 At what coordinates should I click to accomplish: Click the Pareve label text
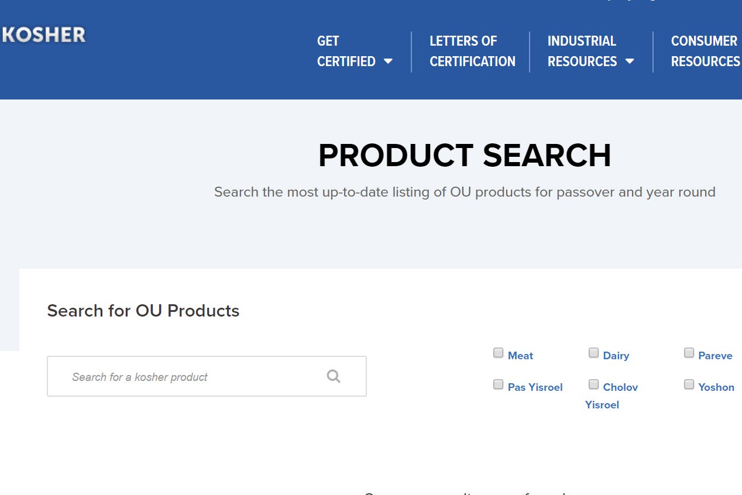tap(715, 356)
